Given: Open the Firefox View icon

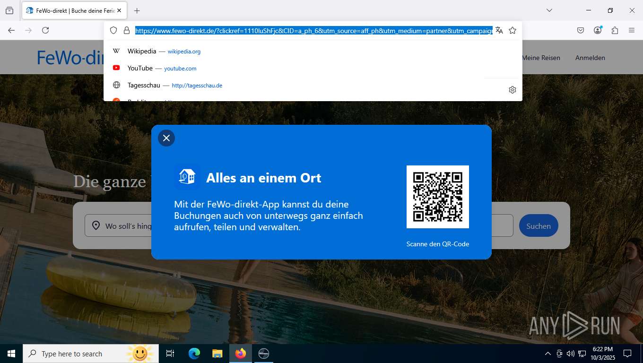Looking at the screenshot, I should [9, 10].
